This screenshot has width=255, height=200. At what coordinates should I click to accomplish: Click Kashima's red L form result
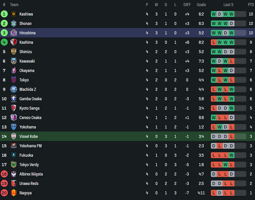pos(214,42)
